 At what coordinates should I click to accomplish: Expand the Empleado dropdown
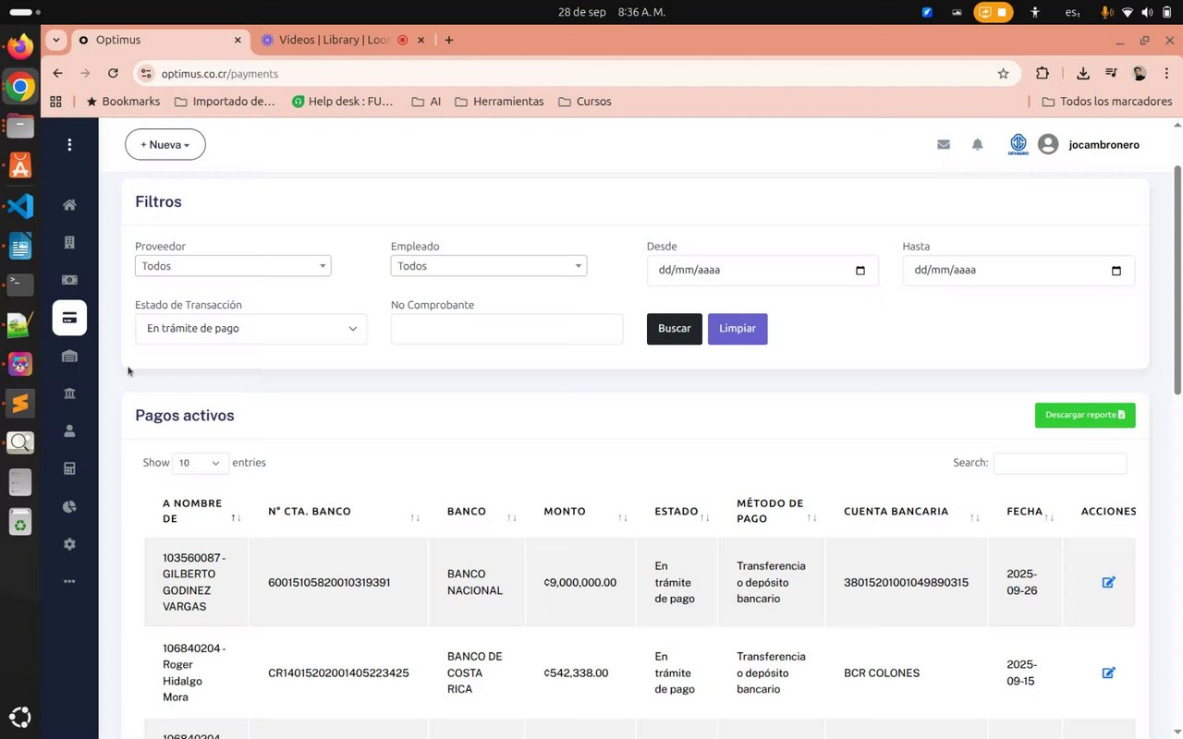tap(489, 266)
